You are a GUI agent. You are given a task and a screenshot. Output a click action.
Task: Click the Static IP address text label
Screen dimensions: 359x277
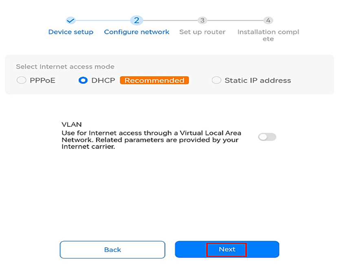[258, 81]
